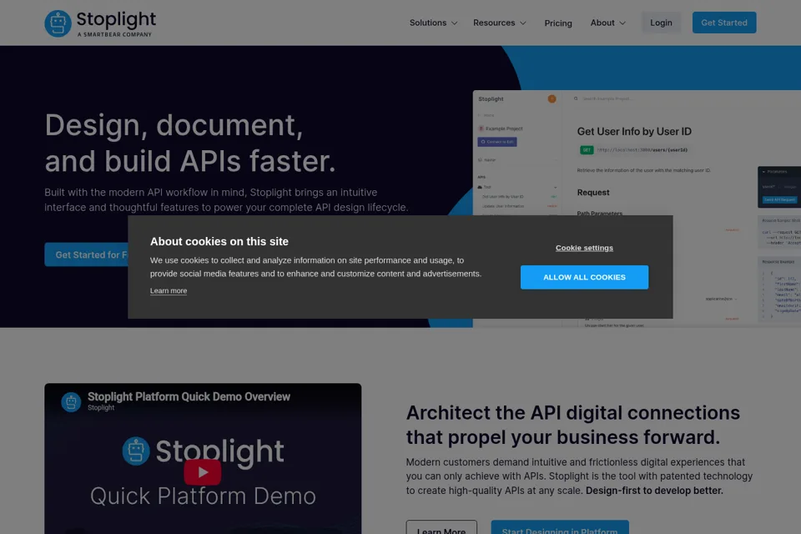Image resolution: width=801 pixels, height=534 pixels.
Task: Open the Stoplight Platform Quick Demo Overview title
Action: click(189, 396)
